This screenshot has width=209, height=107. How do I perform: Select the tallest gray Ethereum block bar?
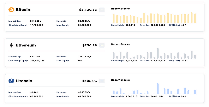(158, 53)
